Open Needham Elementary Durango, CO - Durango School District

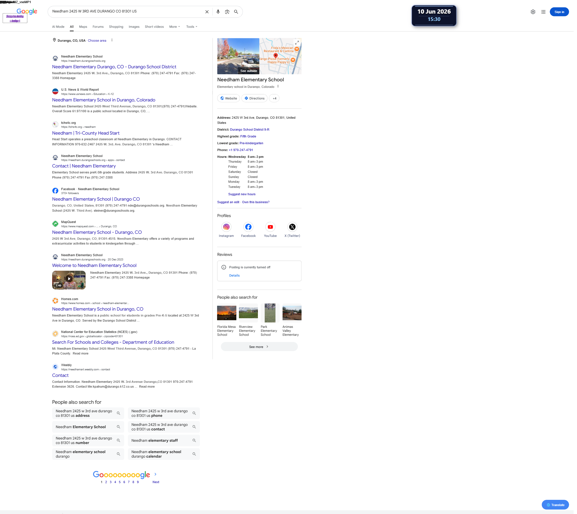point(114,67)
